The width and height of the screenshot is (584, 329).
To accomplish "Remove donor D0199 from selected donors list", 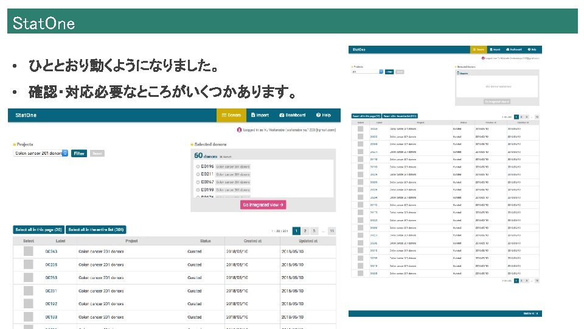I will click(198, 190).
